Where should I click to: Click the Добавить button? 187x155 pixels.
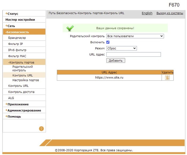tap(116, 61)
